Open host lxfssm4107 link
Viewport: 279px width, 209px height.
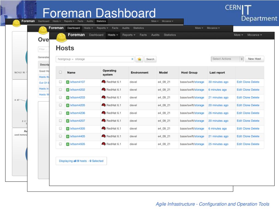(x=77, y=82)
